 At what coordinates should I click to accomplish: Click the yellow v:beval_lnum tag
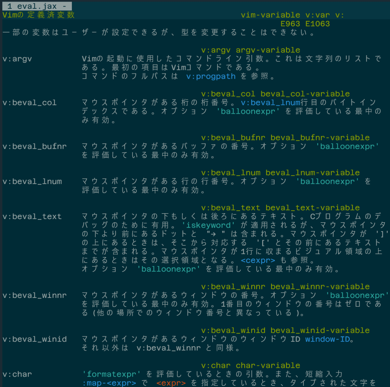click(231, 173)
